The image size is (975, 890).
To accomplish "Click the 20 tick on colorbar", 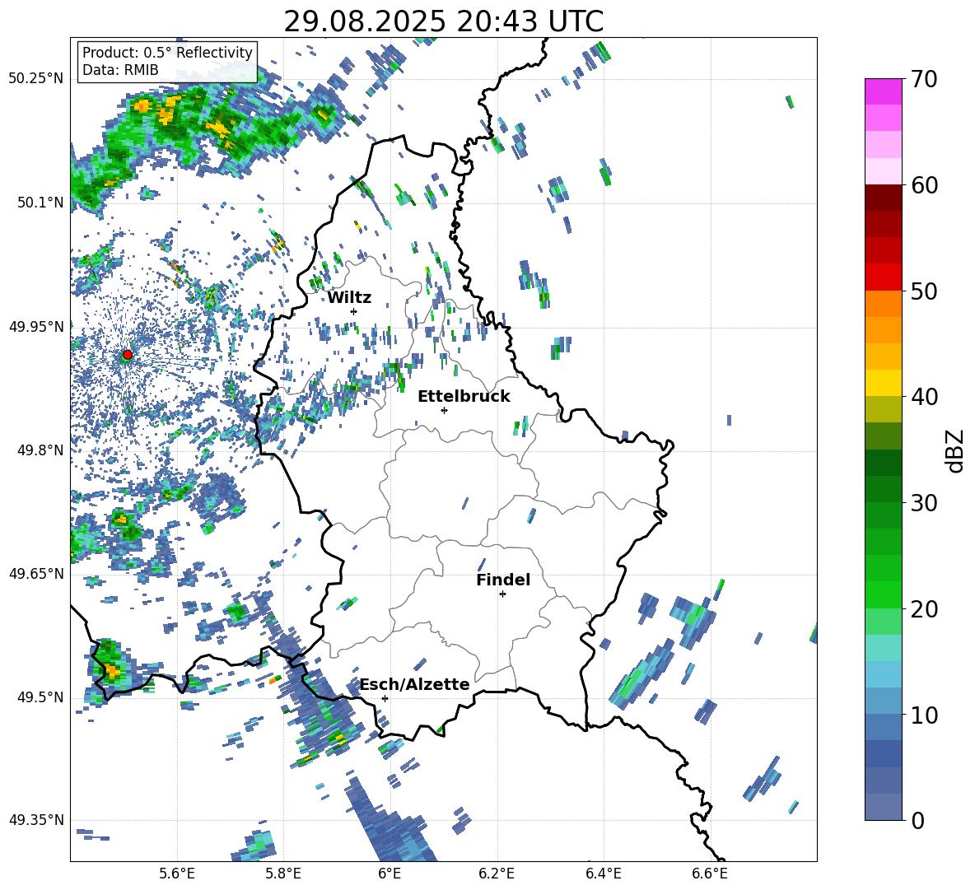I will click(x=924, y=609).
